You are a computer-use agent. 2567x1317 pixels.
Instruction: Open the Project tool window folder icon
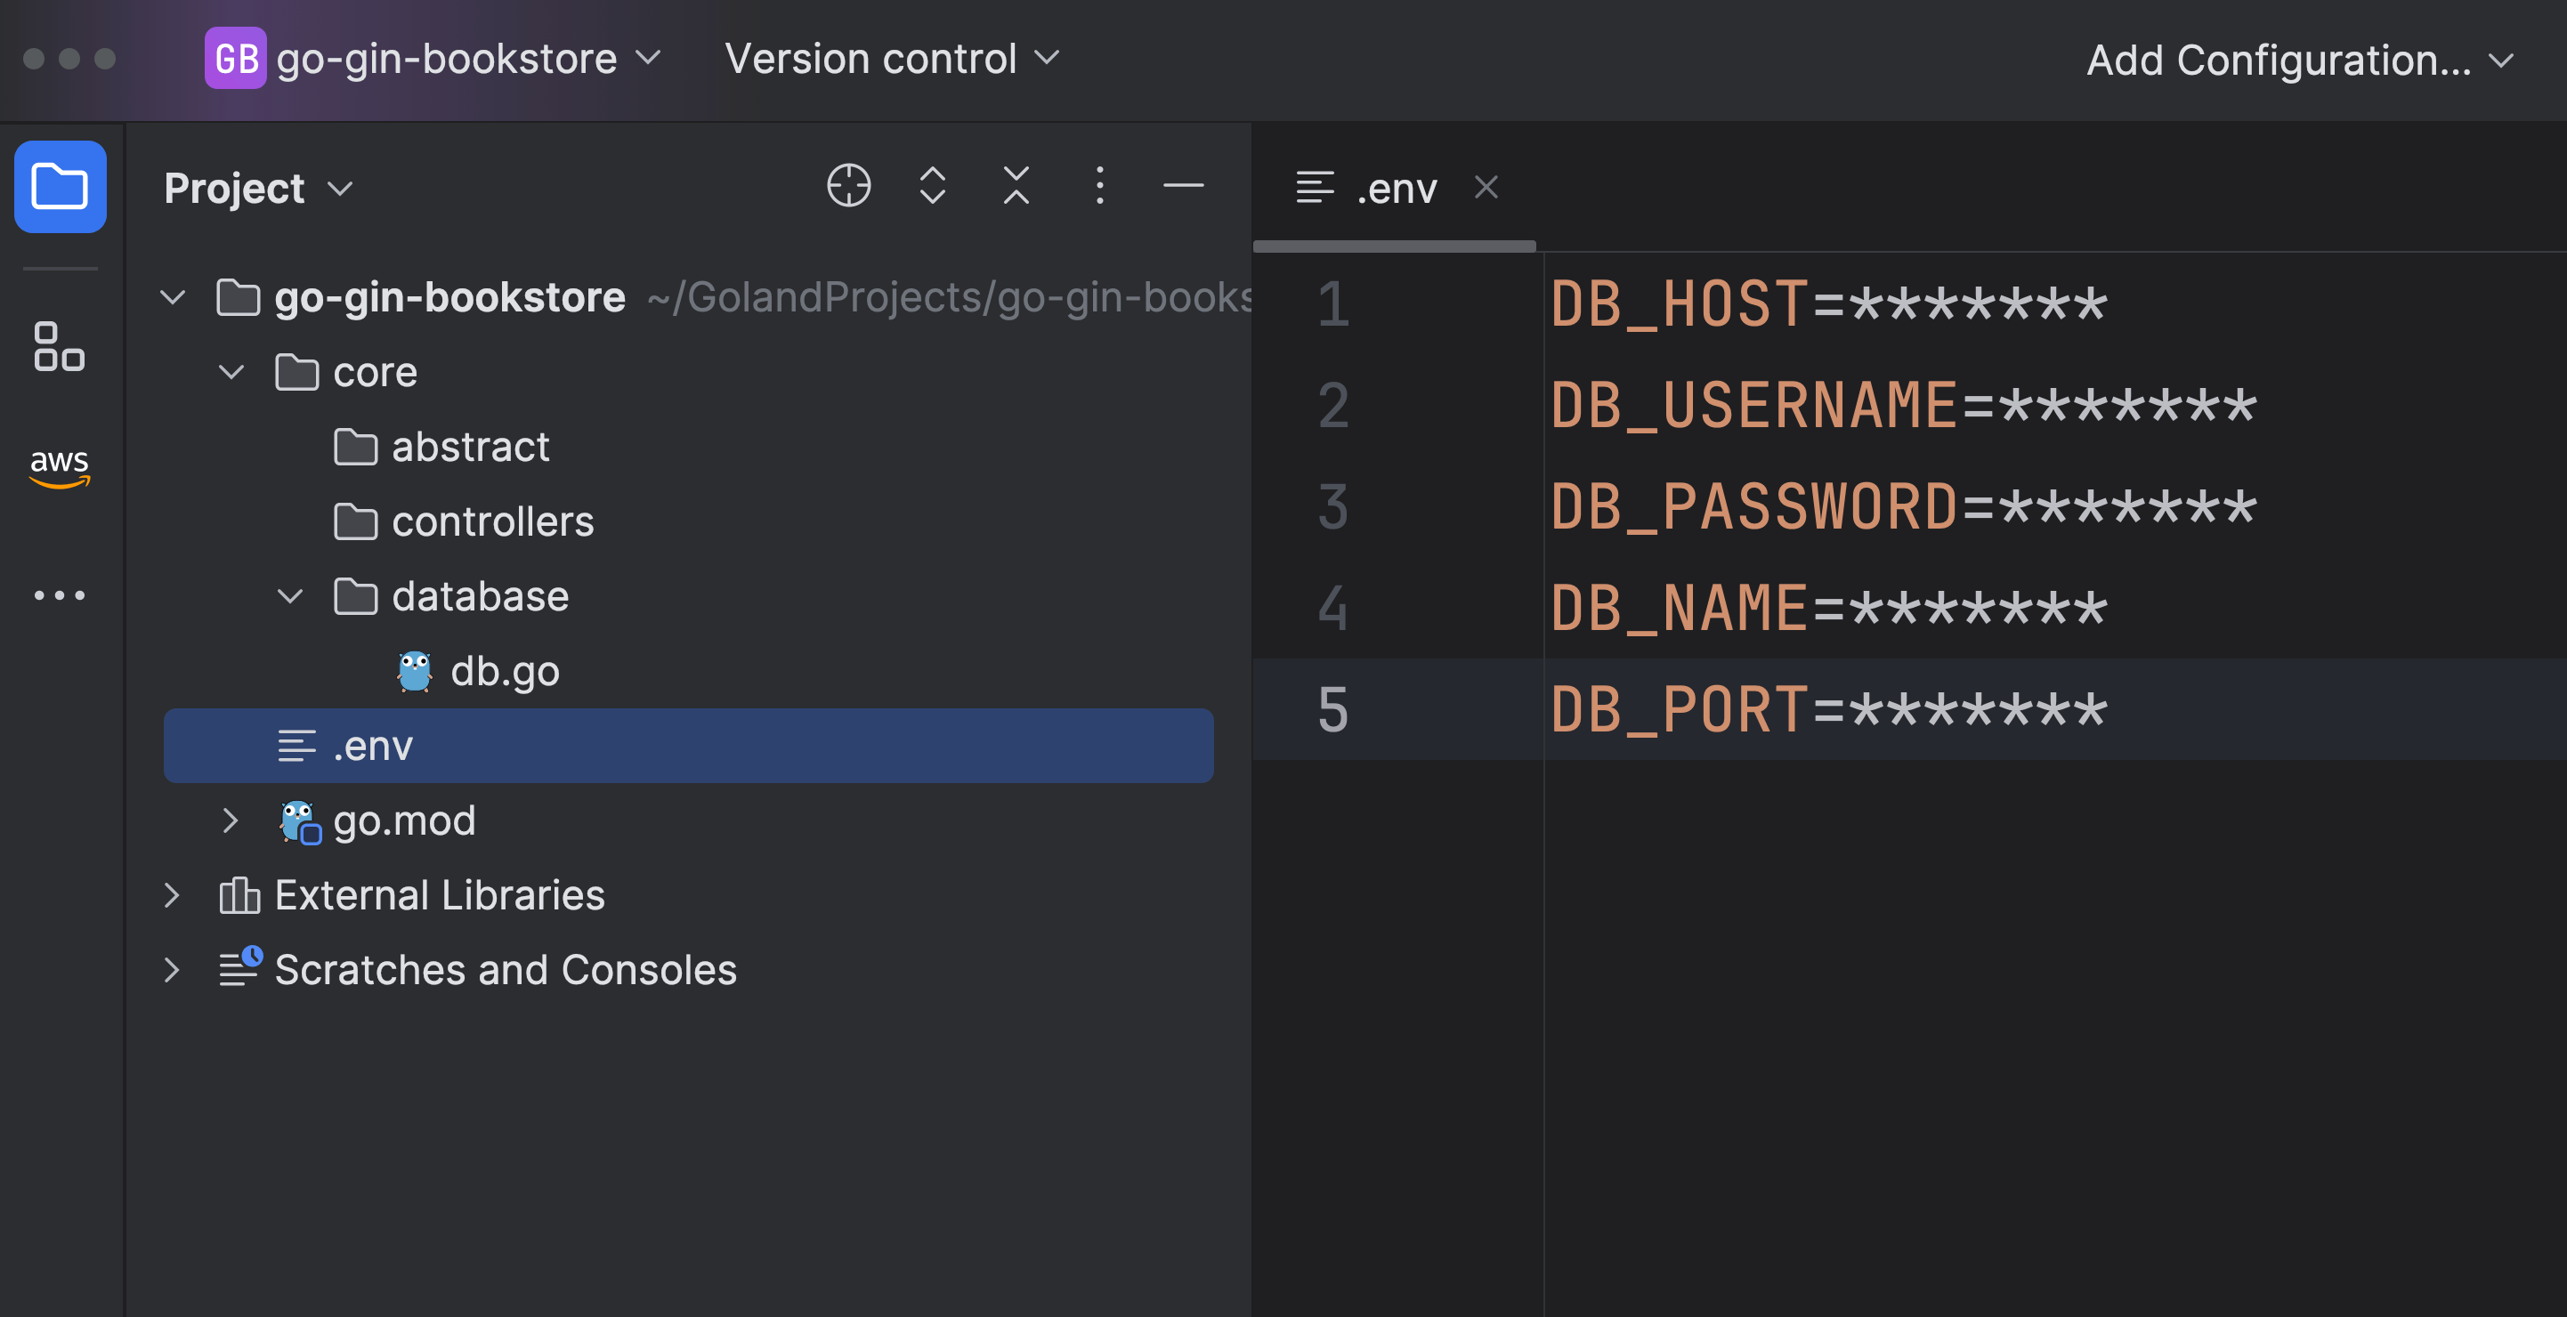point(60,186)
